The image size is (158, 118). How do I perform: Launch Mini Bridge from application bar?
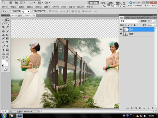click(16, 3)
